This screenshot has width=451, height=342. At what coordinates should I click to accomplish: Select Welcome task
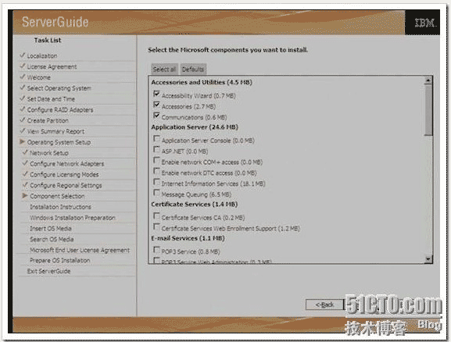pyautogui.click(x=39, y=77)
